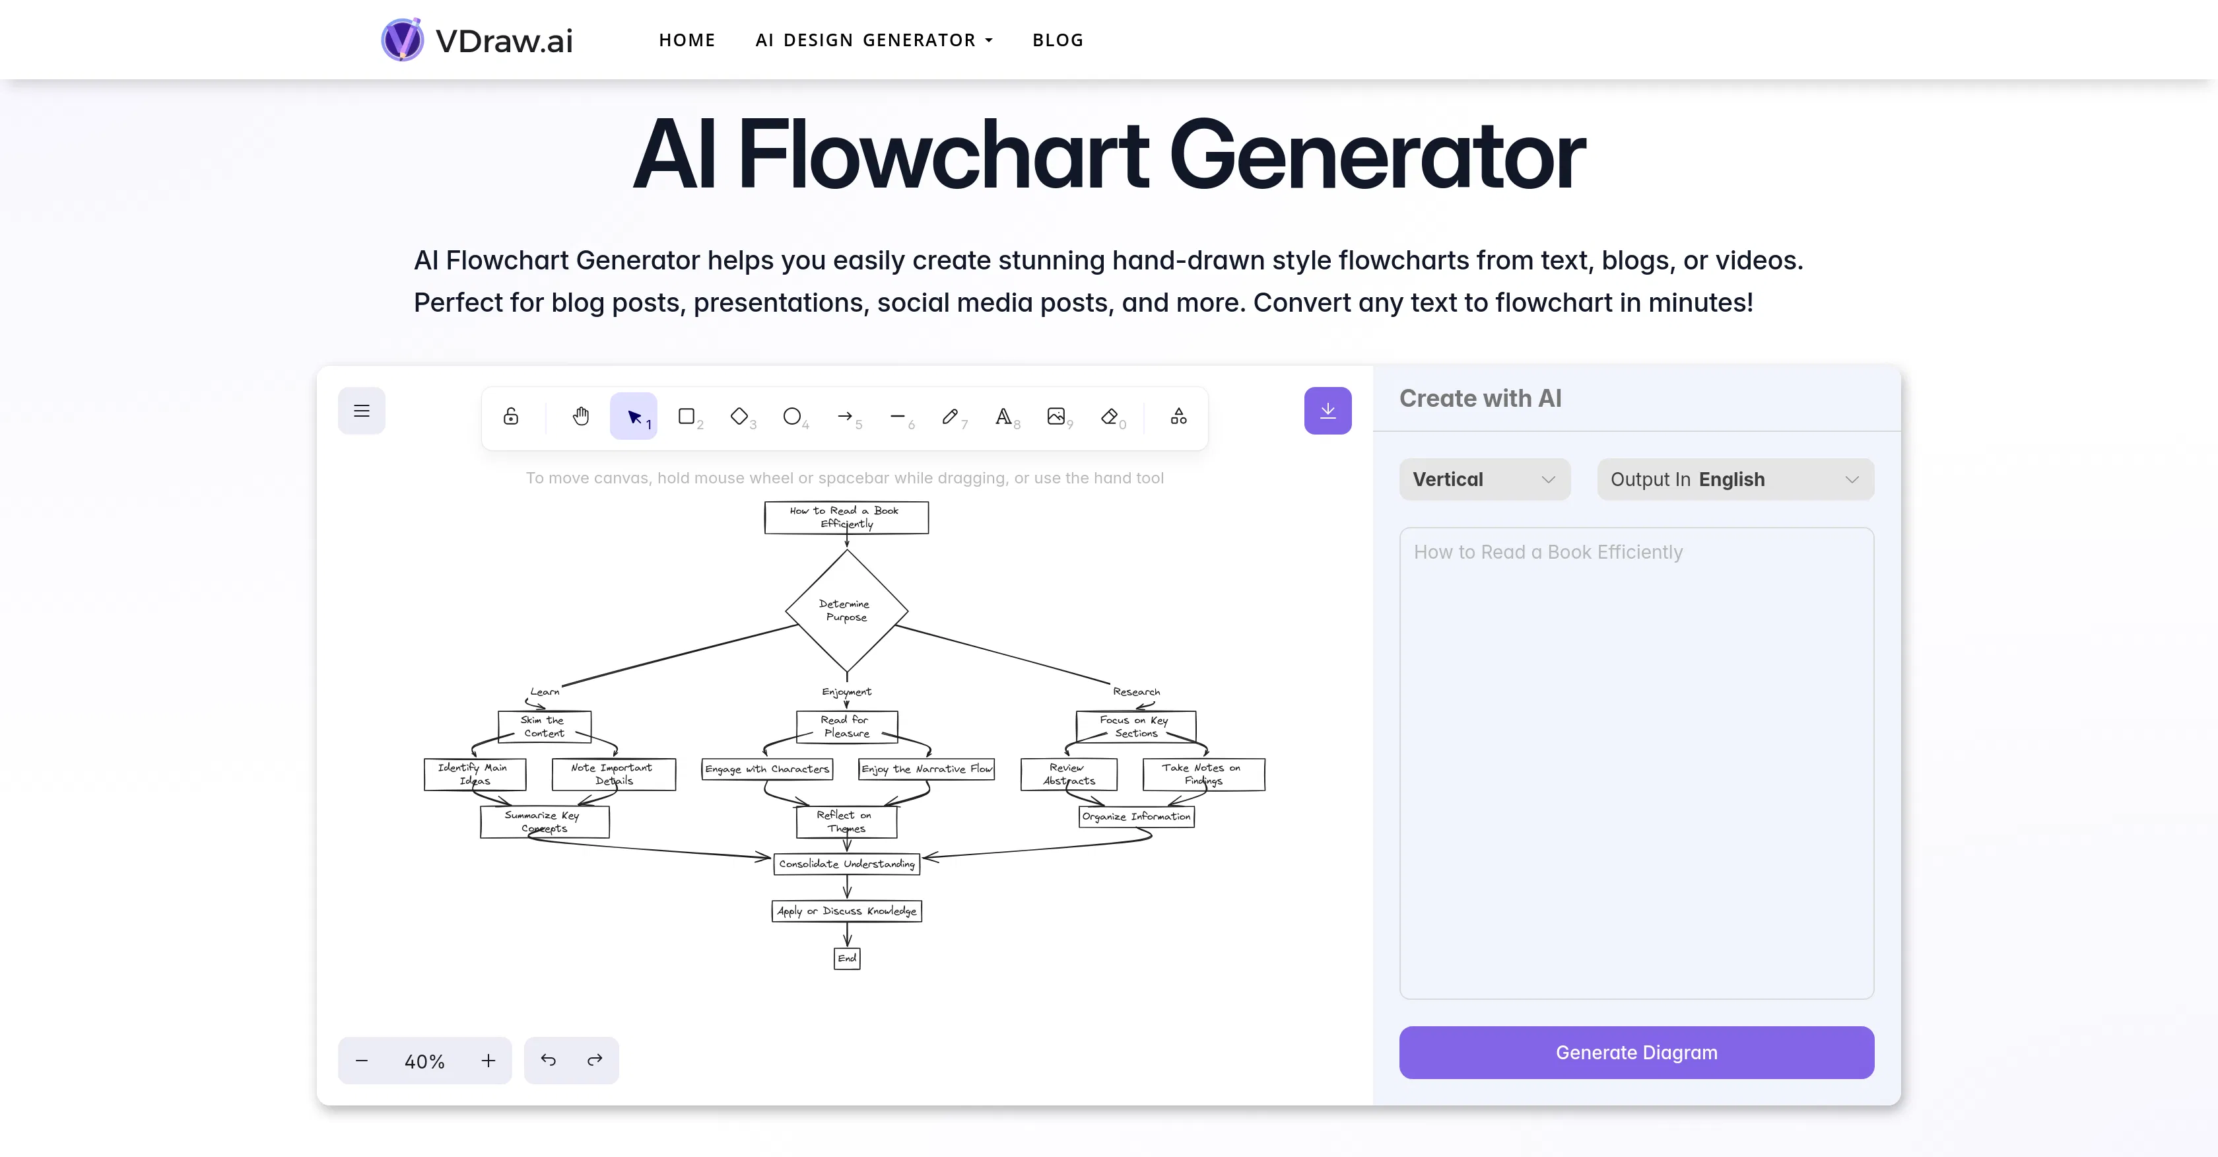The height and width of the screenshot is (1157, 2218).
Task: Select the Draw pencil tool
Action: 953,417
